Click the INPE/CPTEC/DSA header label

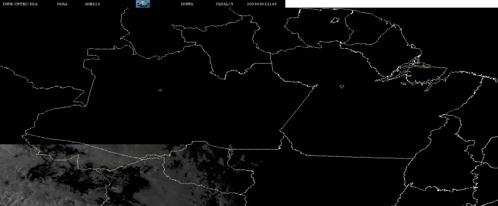(20, 4)
